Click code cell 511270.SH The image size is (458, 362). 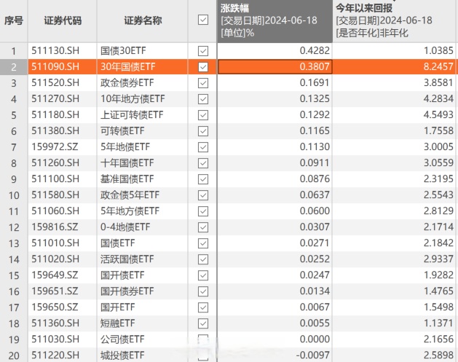(62, 99)
